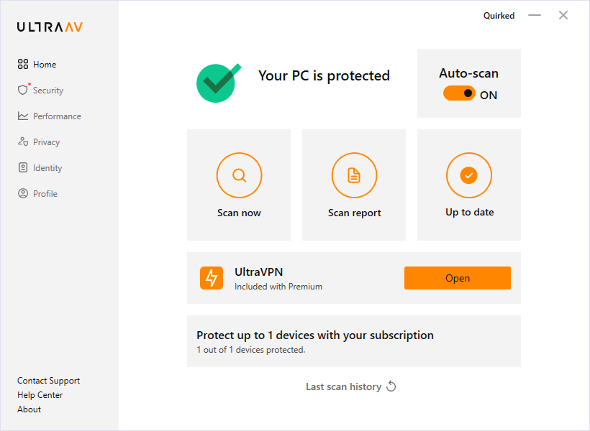Click the green protected checkmark icon
This screenshot has height=431, width=590.
[218, 82]
